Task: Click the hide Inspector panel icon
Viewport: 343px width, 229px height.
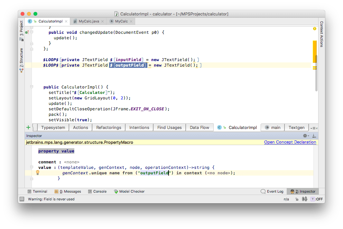Action: click(314, 136)
